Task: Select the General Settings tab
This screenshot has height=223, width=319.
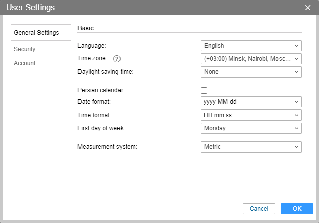Action: [x=36, y=33]
